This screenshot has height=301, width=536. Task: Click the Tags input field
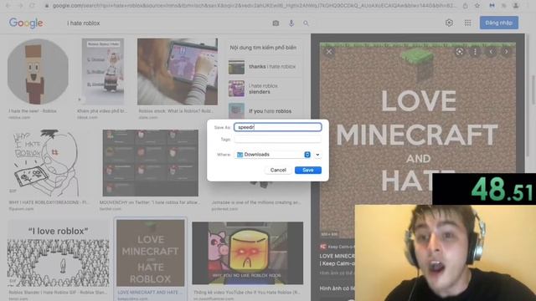[x=277, y=140]
